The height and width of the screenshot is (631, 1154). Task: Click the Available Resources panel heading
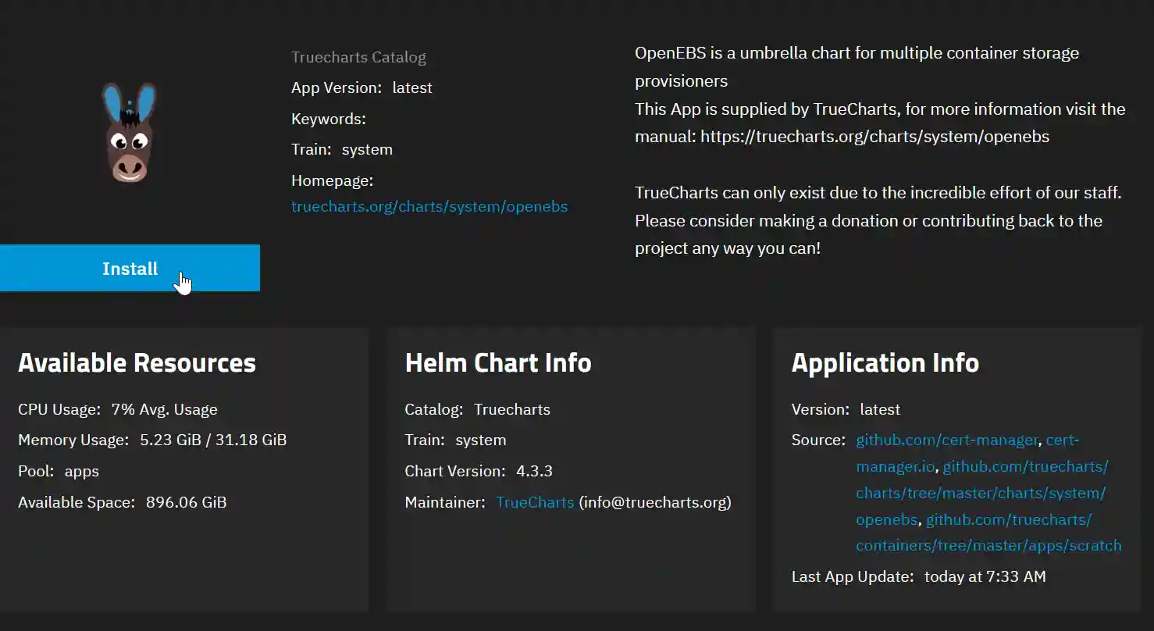[x=137, y=362]
